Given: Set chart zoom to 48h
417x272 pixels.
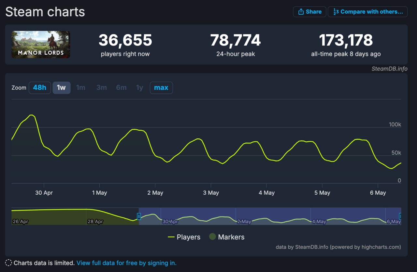Looking at the screenshot, I should point(40,88).
